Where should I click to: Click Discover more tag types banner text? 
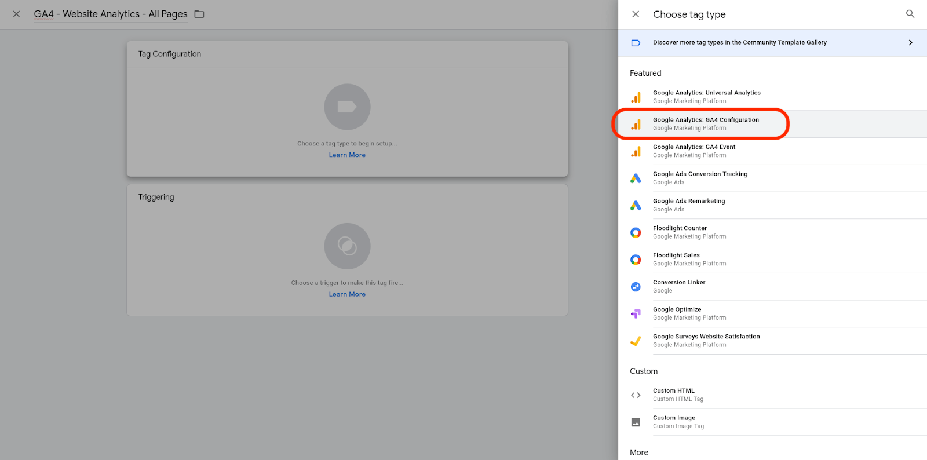point(740,42)
